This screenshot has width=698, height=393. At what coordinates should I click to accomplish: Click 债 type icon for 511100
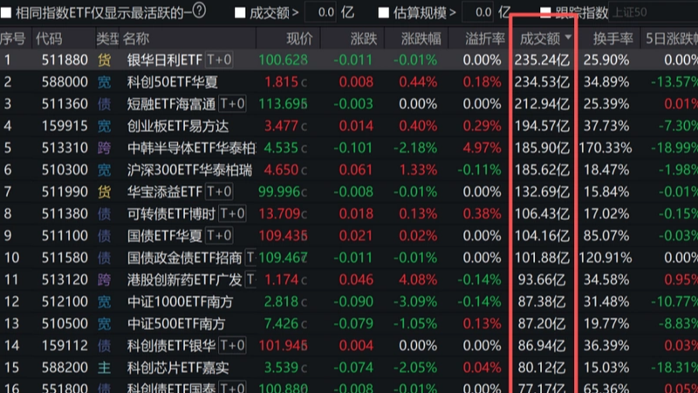point(104,235)
